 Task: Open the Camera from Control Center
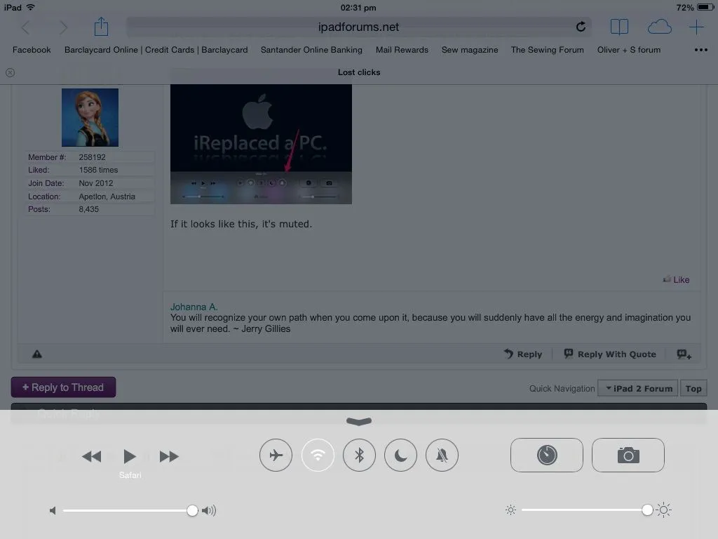pos(628,455)
